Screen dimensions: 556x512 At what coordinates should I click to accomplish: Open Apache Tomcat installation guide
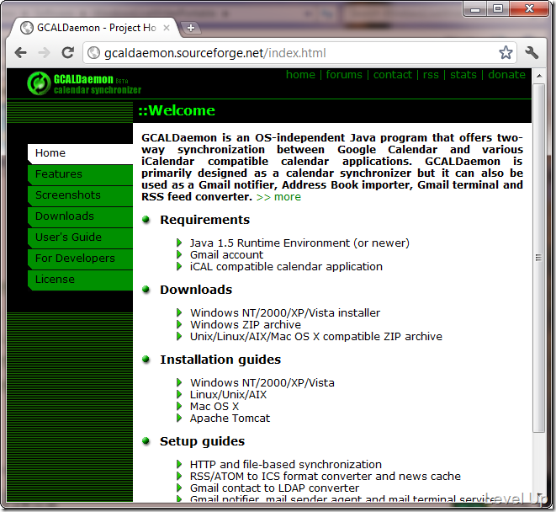[x=230, y=419]
